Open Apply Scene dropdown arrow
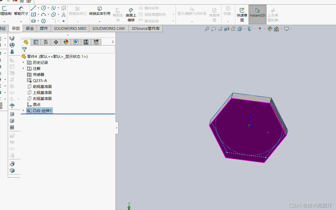The height and width of the screenshot is (210, 336). click(x=281, y=29)
